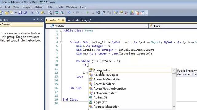Start debugging with the green play icon
The width and height of the screenshot is (197, 110).
[x=87, y=13]
